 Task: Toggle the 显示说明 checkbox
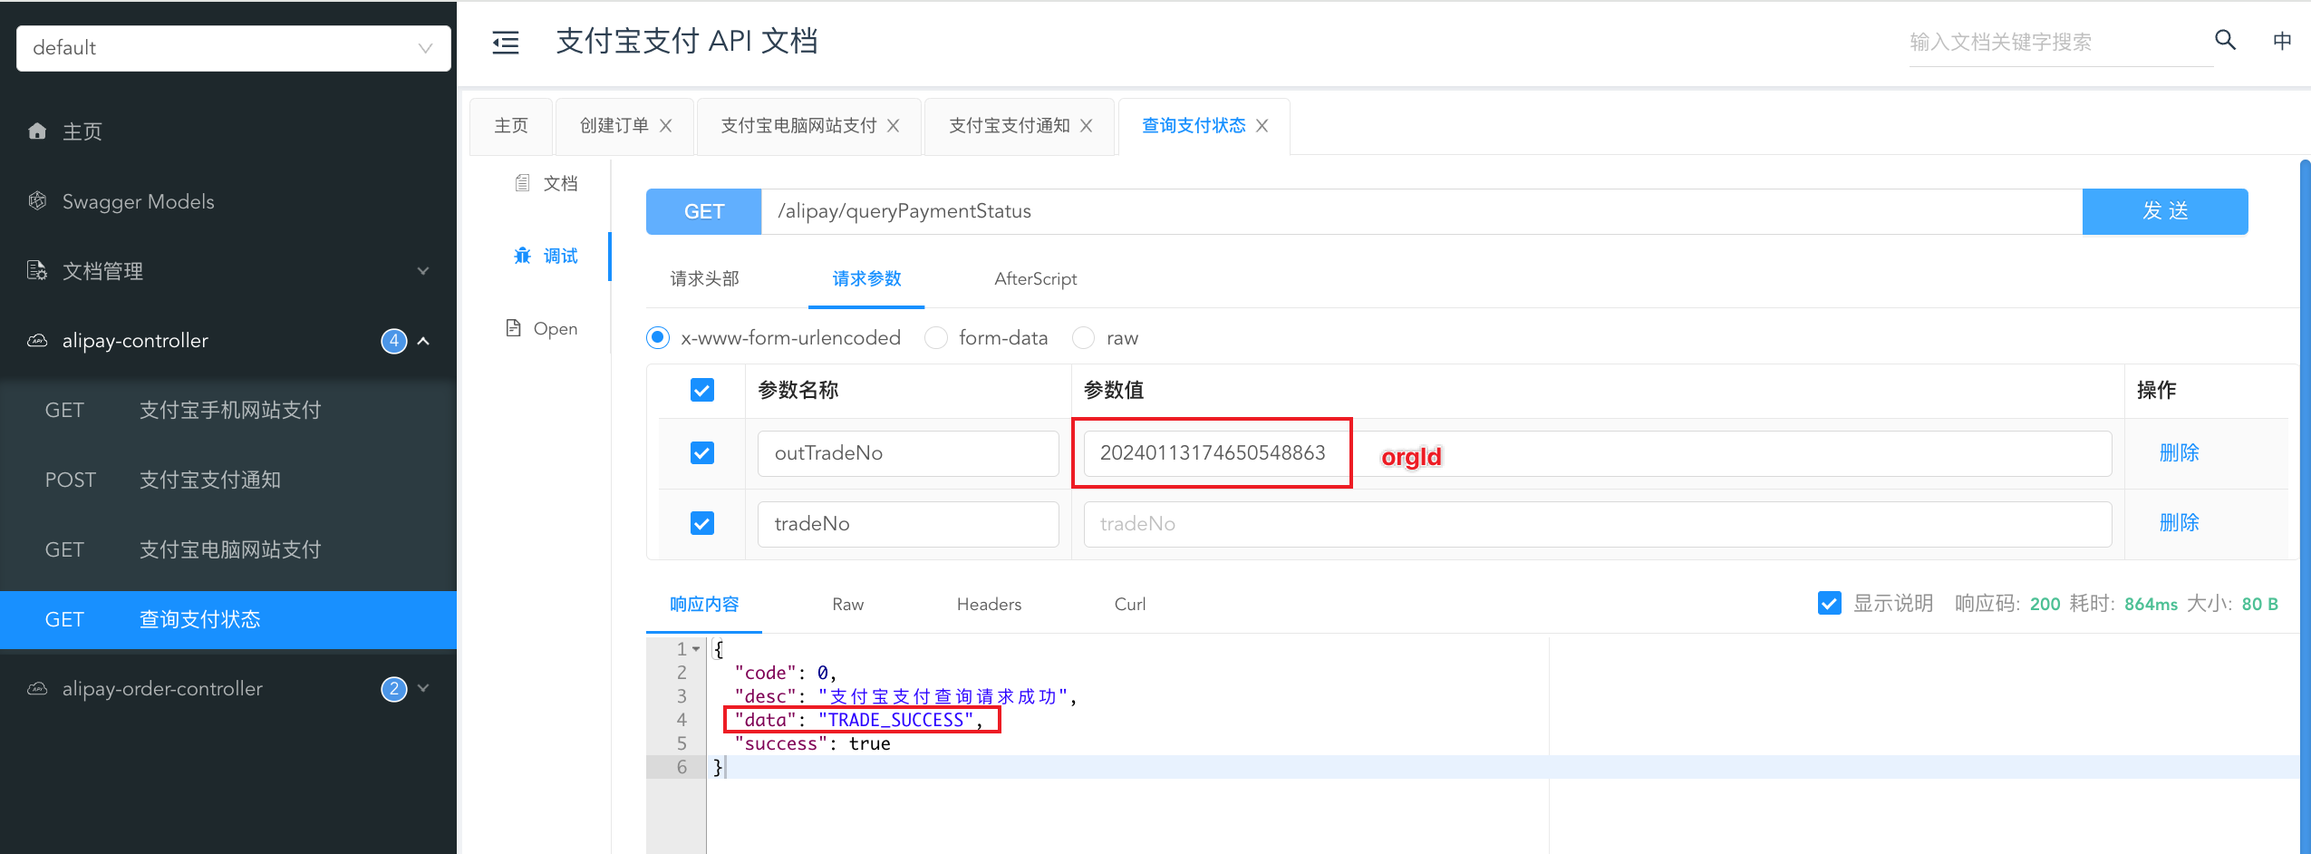coord(1829,604)
